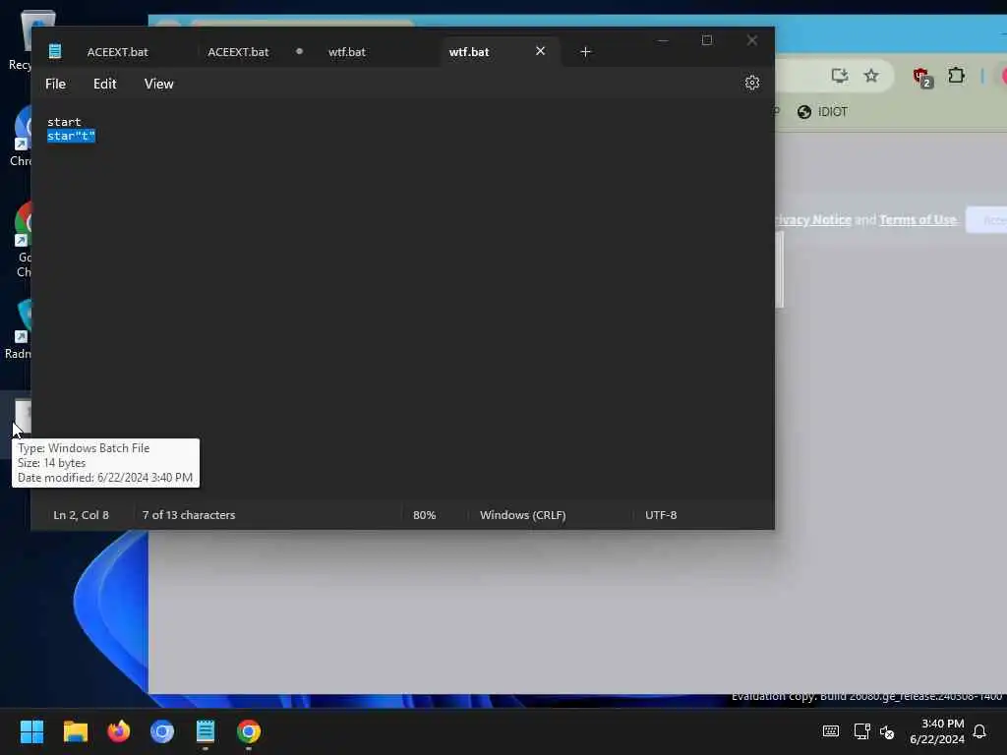Open the IDIOT bookmark in Chrome
Image resolution: width=1007 pixels, height=755 pixels.
pyautogui.click(x=823, y=112)
